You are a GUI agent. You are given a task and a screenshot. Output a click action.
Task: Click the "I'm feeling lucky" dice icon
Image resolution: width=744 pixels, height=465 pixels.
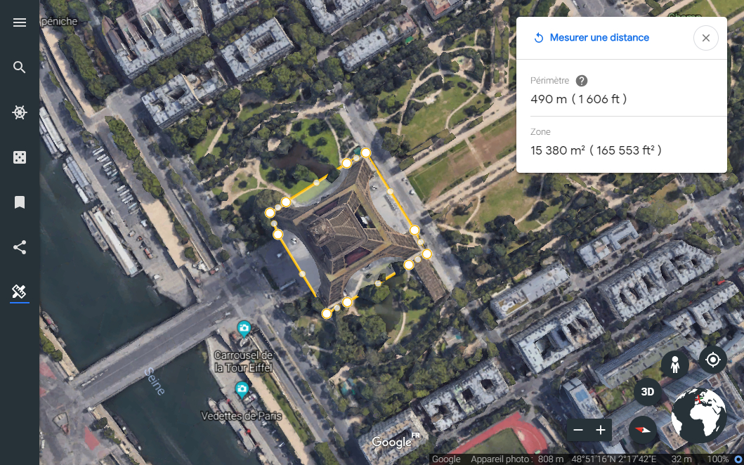pyautogui.click(x=19, y=157)
